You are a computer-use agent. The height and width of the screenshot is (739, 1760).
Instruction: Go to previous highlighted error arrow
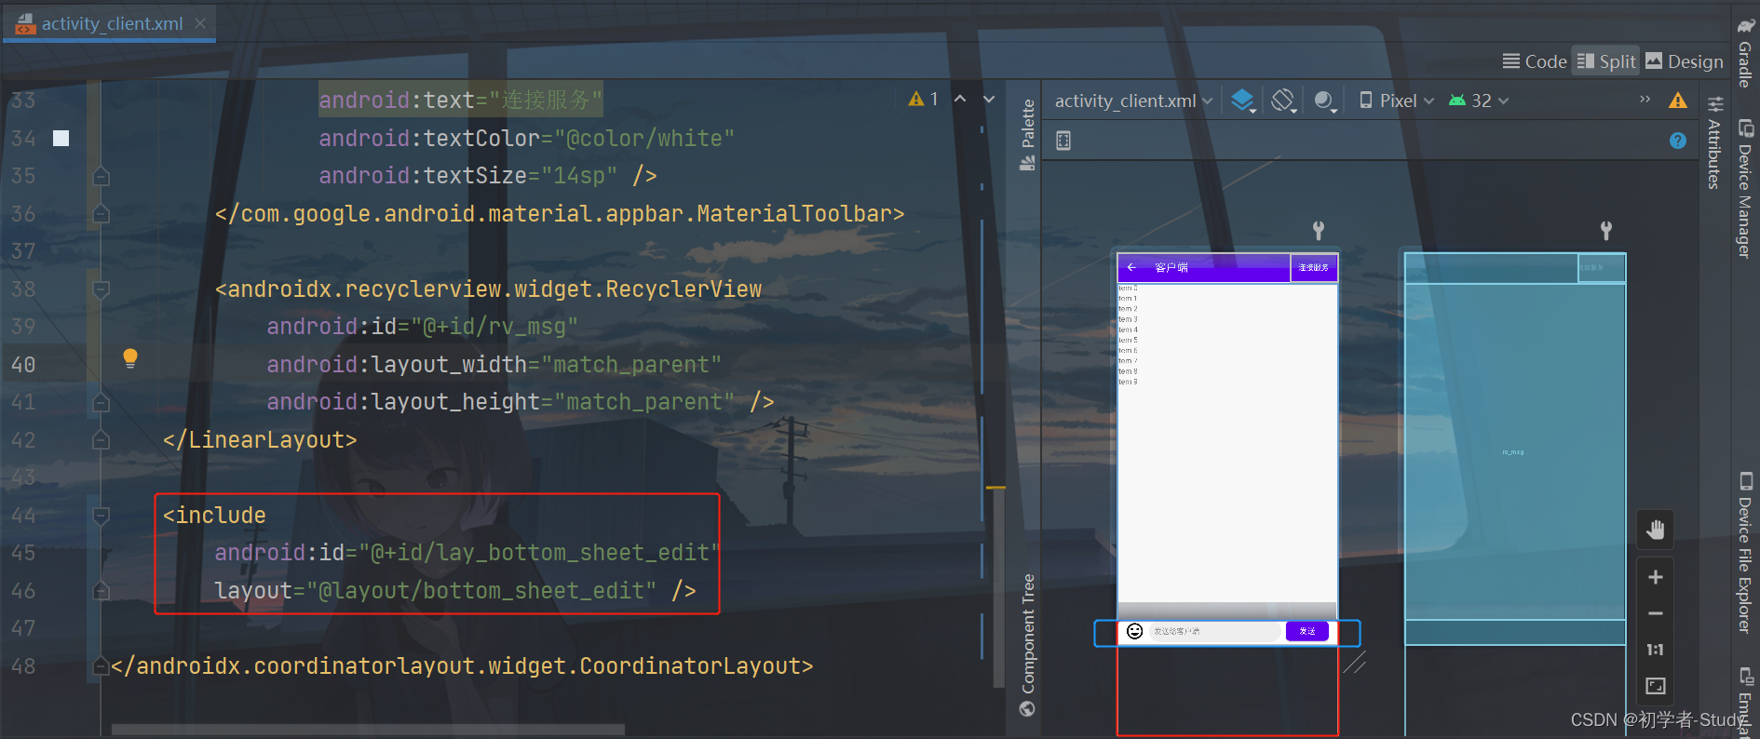960,99
